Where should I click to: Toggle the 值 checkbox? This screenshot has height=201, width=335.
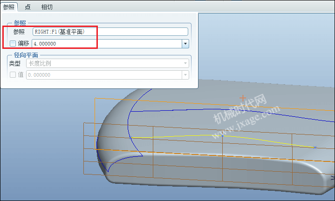point(13,75)
